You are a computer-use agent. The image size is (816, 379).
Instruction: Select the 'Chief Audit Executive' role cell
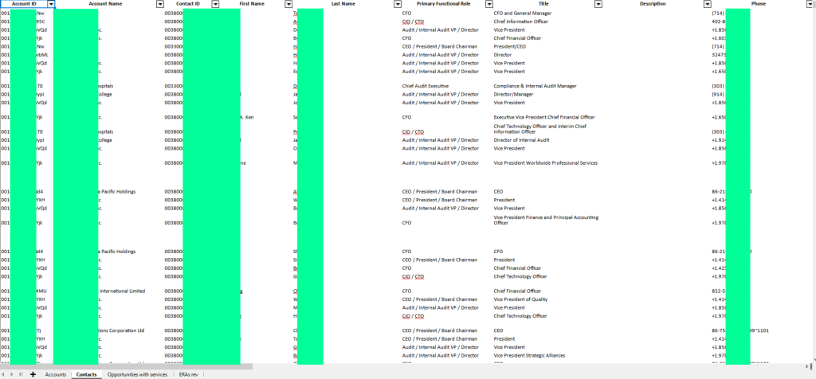click(x=426, y=86)
